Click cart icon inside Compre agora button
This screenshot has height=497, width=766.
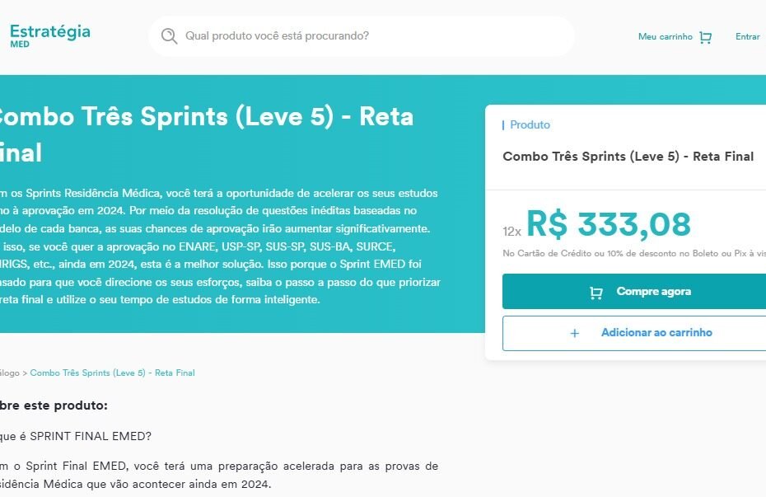coord(596,293)
